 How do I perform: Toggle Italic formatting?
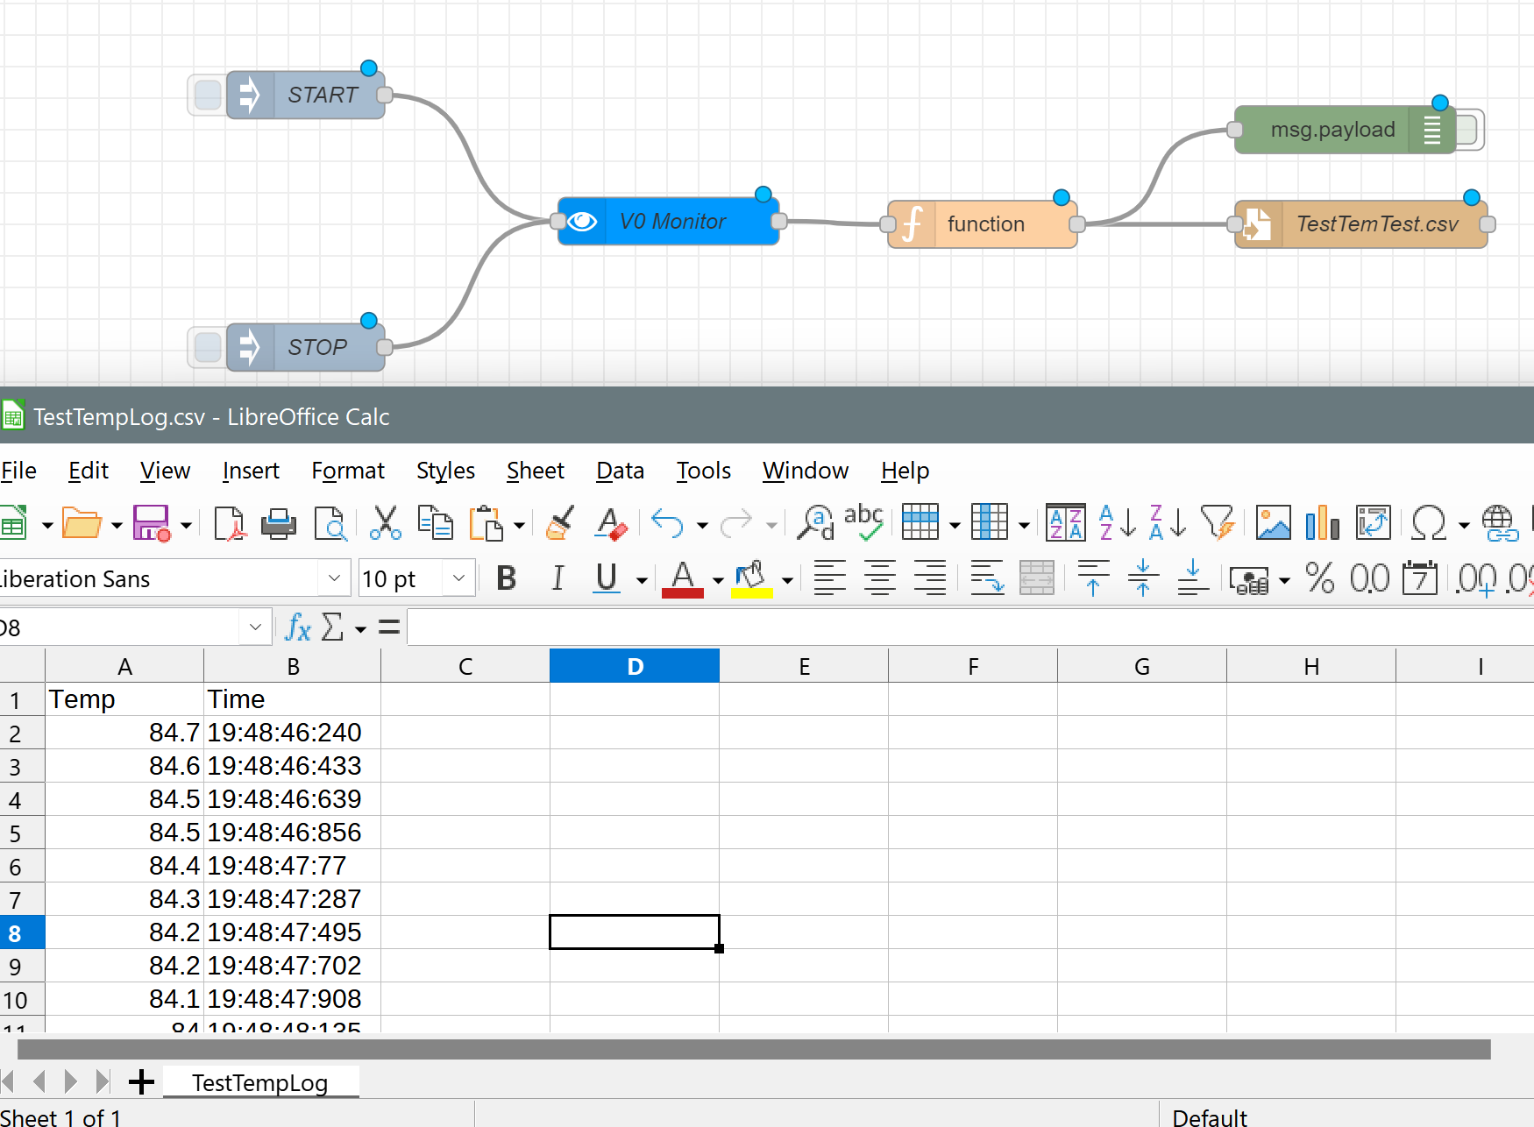tap(557, 578)
